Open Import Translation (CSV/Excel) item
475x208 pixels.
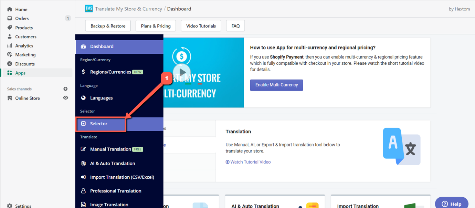pos(119,177)
